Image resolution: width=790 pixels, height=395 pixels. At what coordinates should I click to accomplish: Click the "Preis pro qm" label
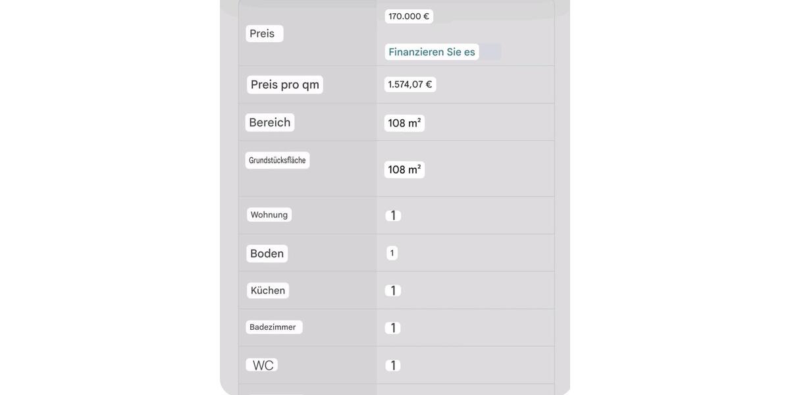(284, 85)
